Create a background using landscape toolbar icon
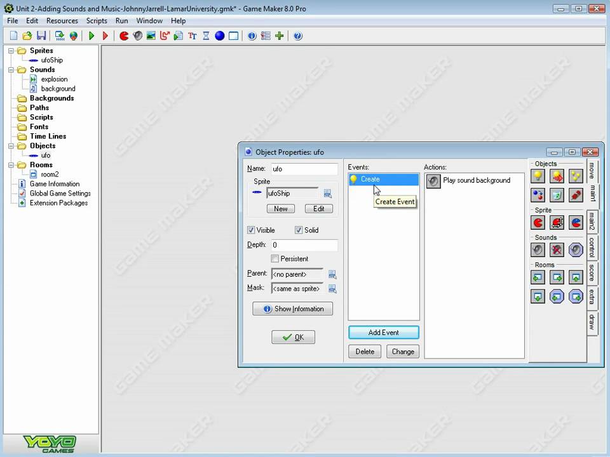Viewport: 610px width, 457px height. (151, 36)
